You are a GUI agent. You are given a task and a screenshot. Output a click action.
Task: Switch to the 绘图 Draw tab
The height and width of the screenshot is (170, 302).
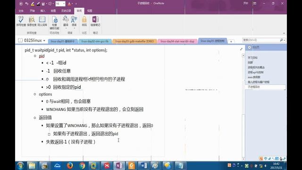[x=53, y=11]
